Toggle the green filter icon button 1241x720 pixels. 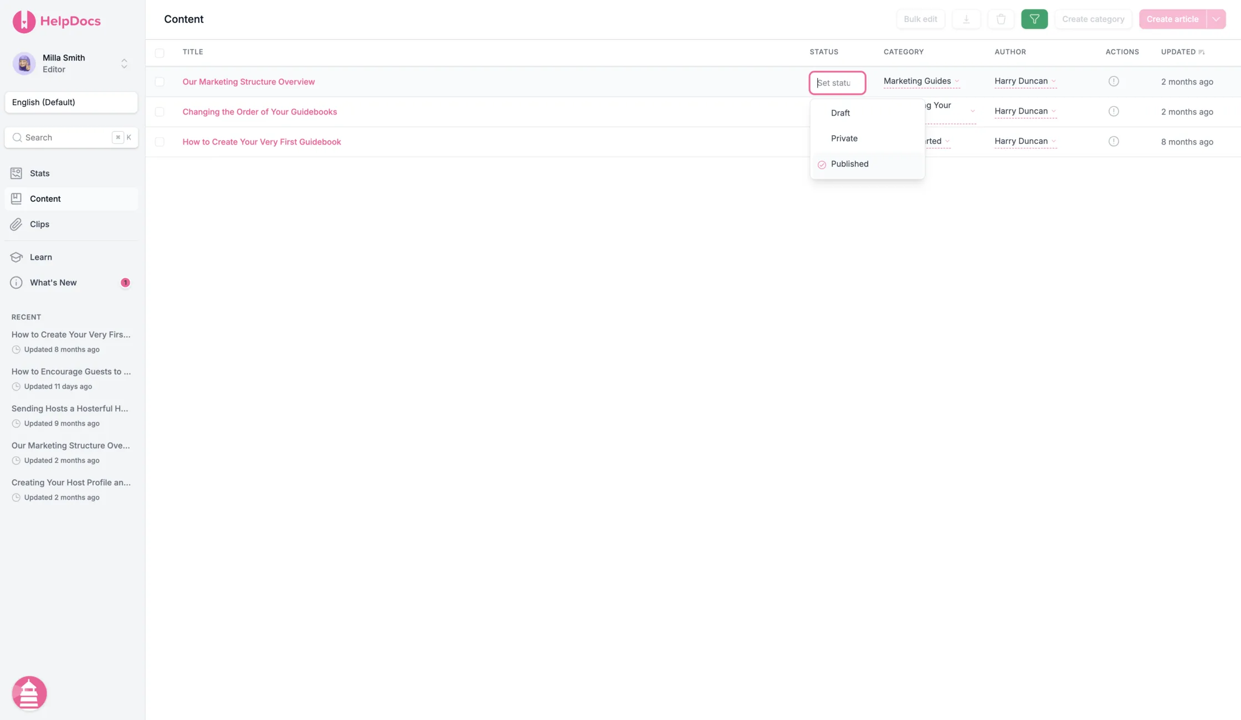click(x=1034, y=19)
